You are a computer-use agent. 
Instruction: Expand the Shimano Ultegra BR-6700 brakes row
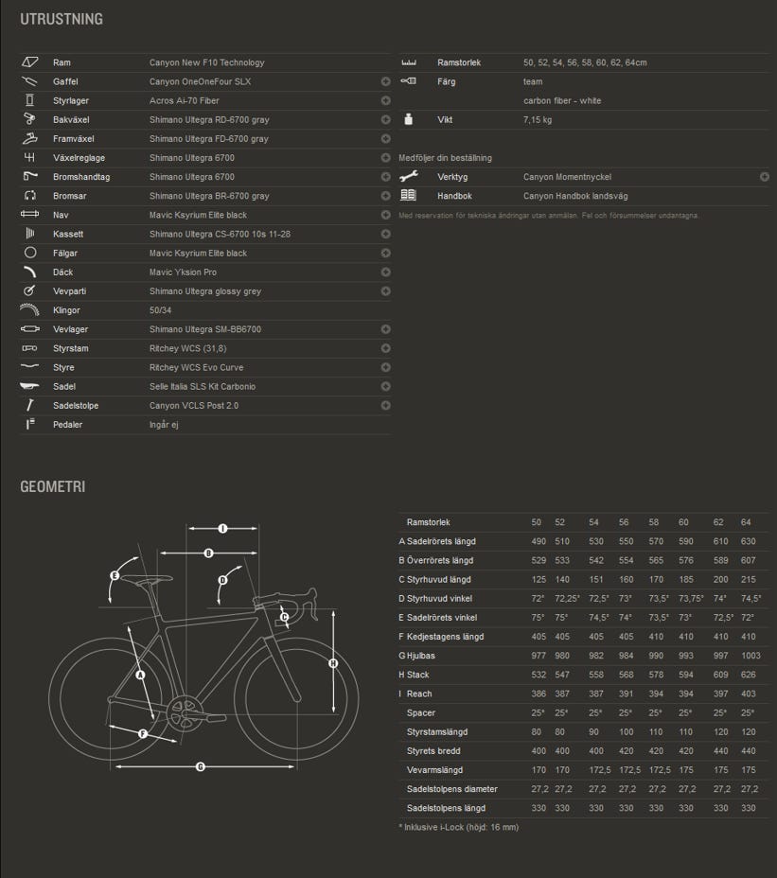(x=385, y=196)
